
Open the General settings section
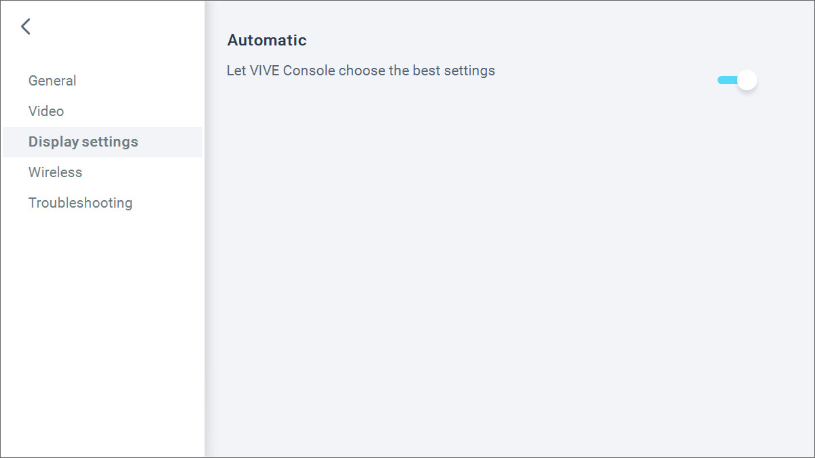(52, 81)
